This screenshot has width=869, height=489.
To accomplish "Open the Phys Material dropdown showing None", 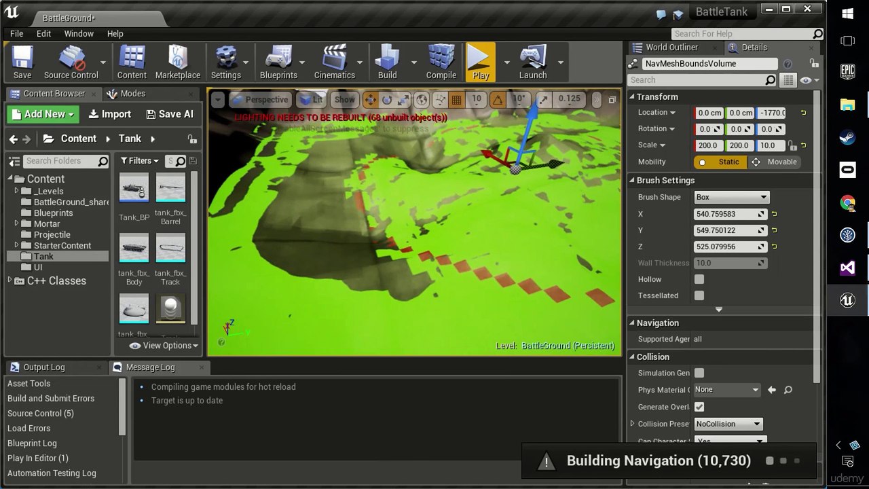I will (727, 390).
